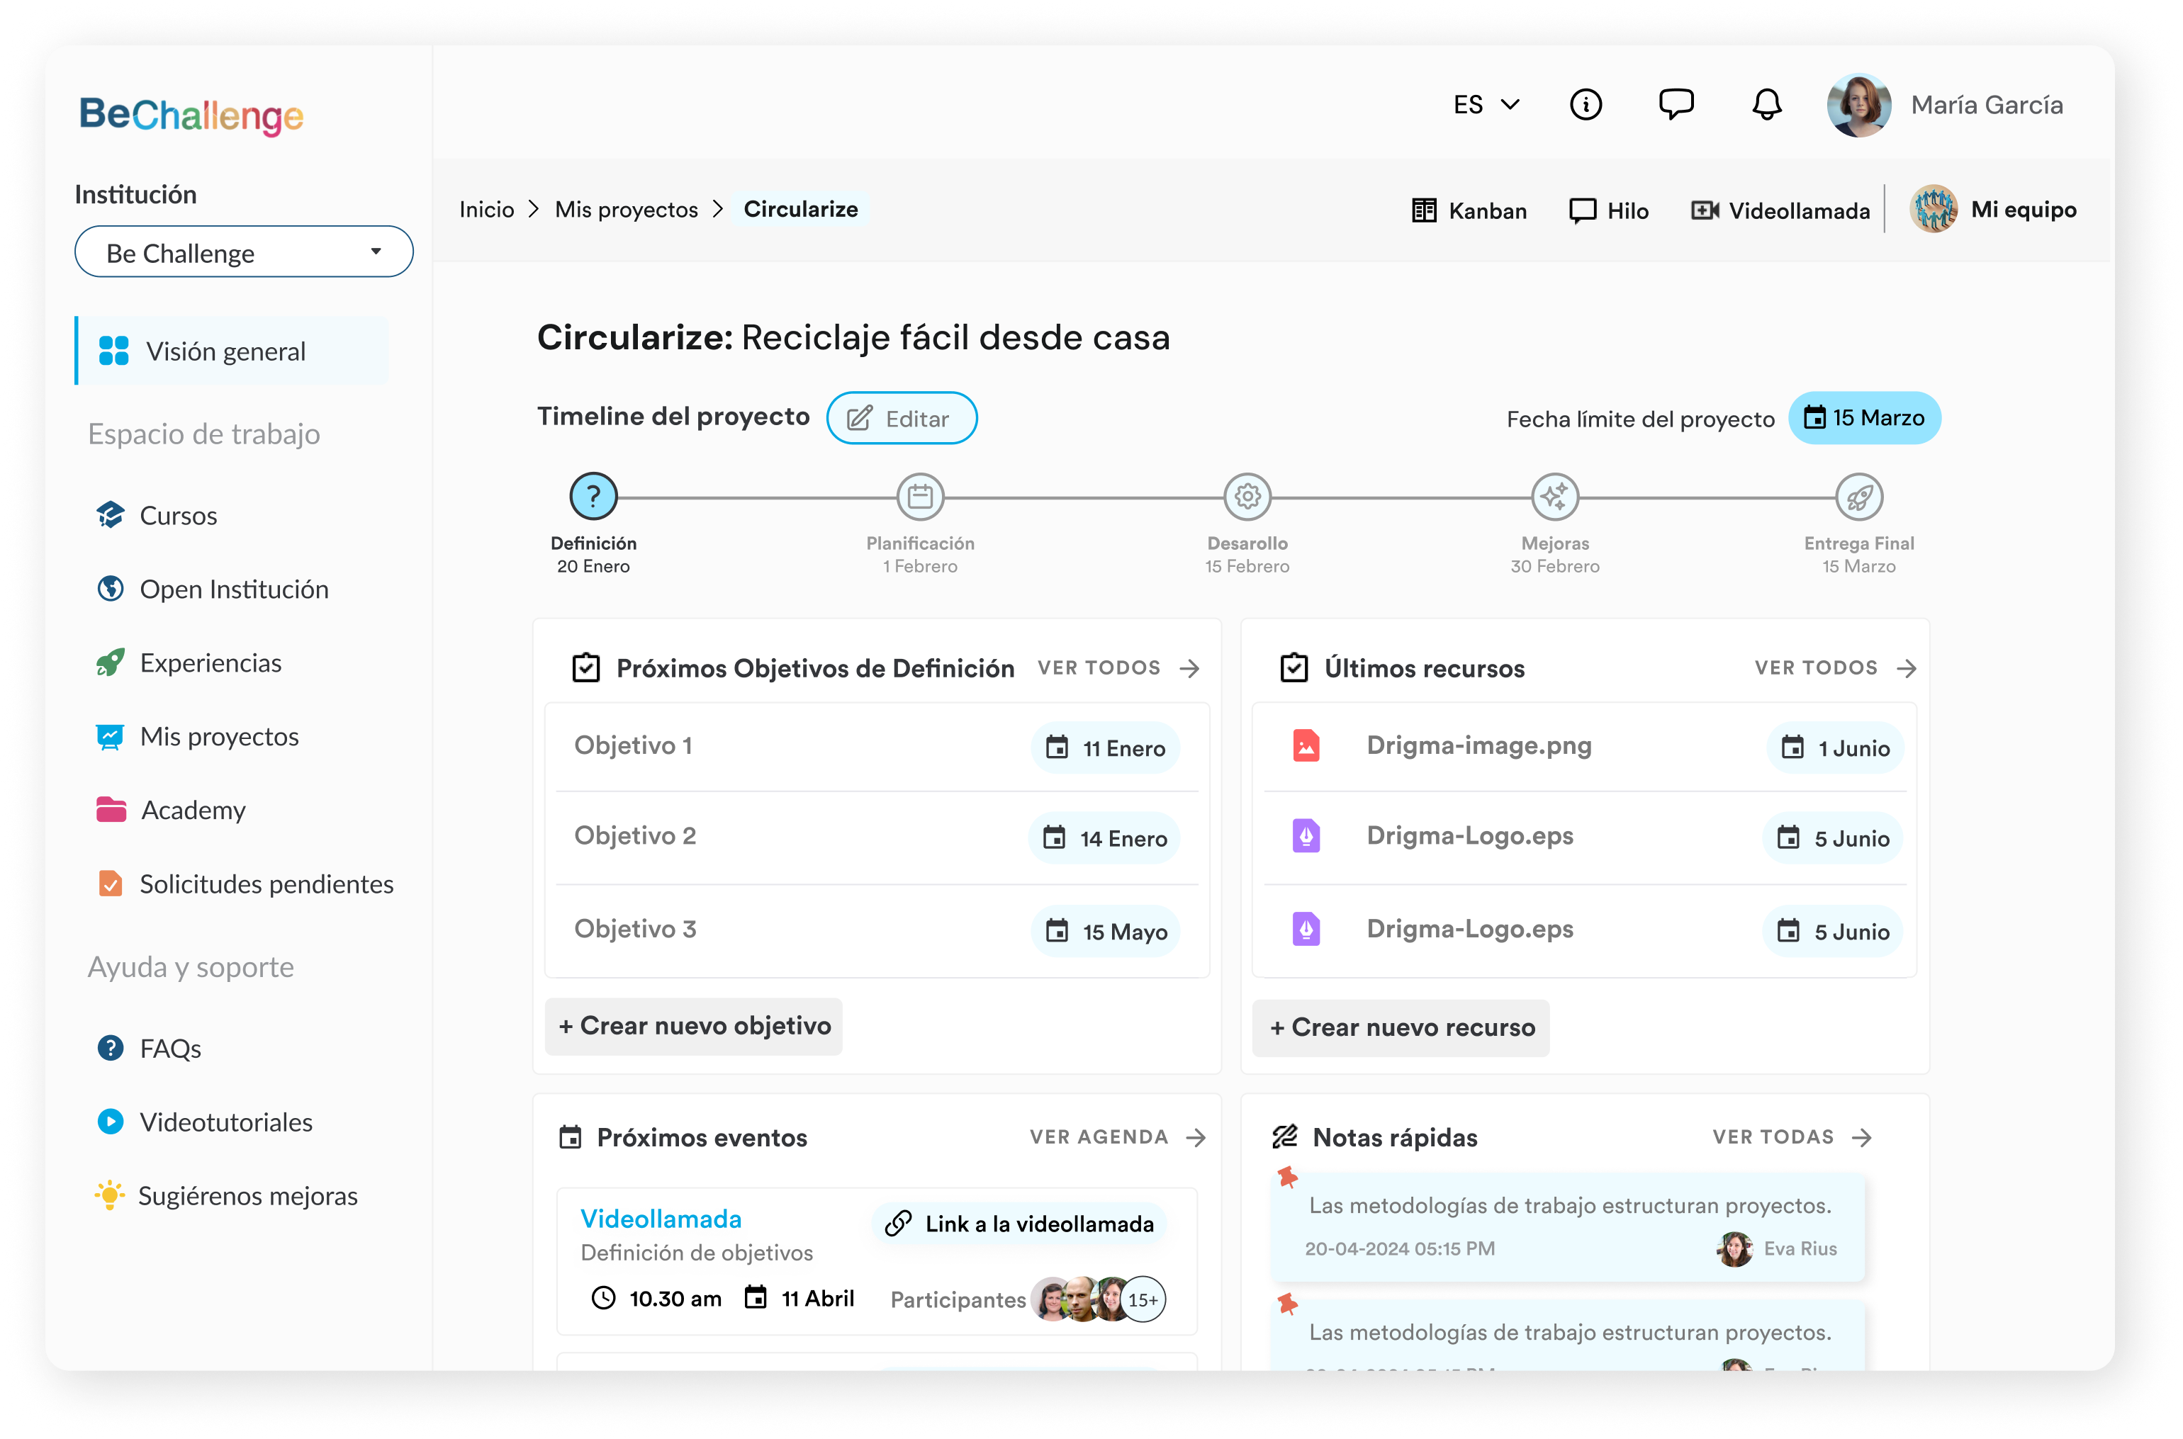Click the Editar timeline button

(901, 419)
